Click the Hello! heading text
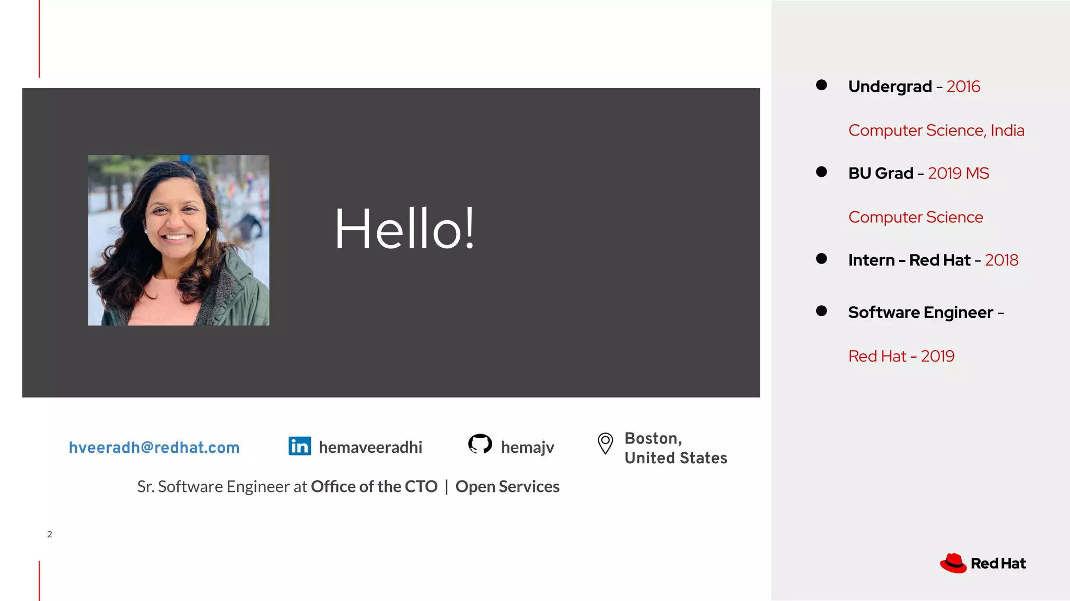The height and width of the screenshot is (601, 1070). pos(405,229)
